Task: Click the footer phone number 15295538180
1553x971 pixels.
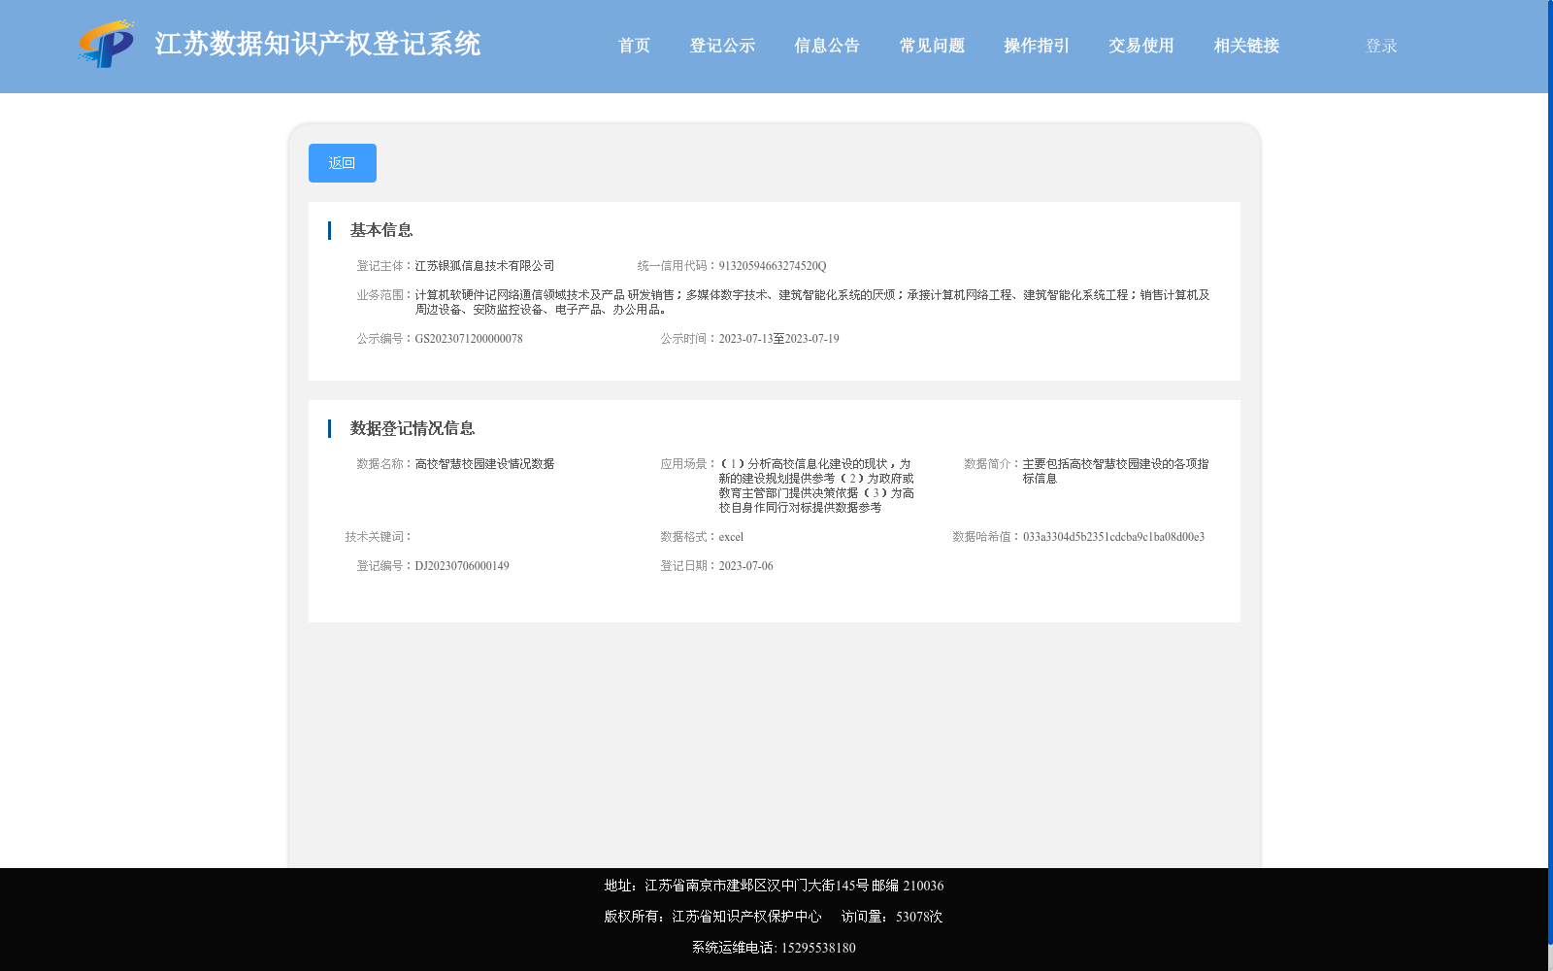Action: pyautogui.click(x=818, y=948)
